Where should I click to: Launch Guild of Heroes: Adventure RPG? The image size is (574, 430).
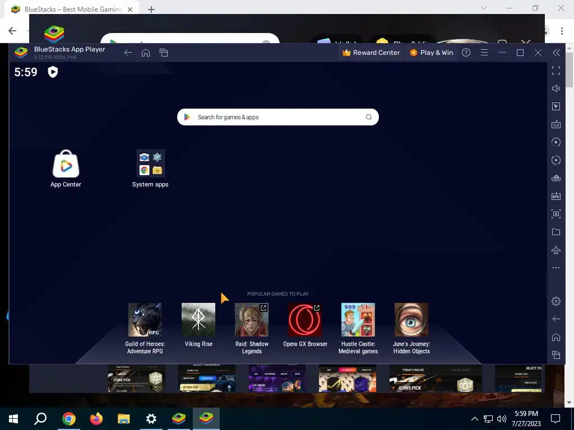[145, 328]
